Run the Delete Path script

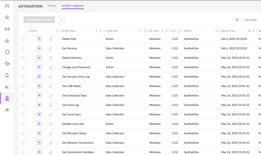pos(39,39)
